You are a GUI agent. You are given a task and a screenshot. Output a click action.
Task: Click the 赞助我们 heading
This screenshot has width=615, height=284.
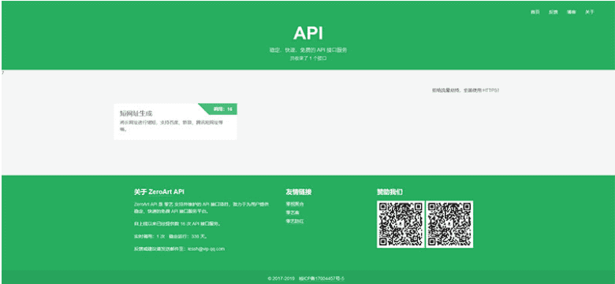389,192
